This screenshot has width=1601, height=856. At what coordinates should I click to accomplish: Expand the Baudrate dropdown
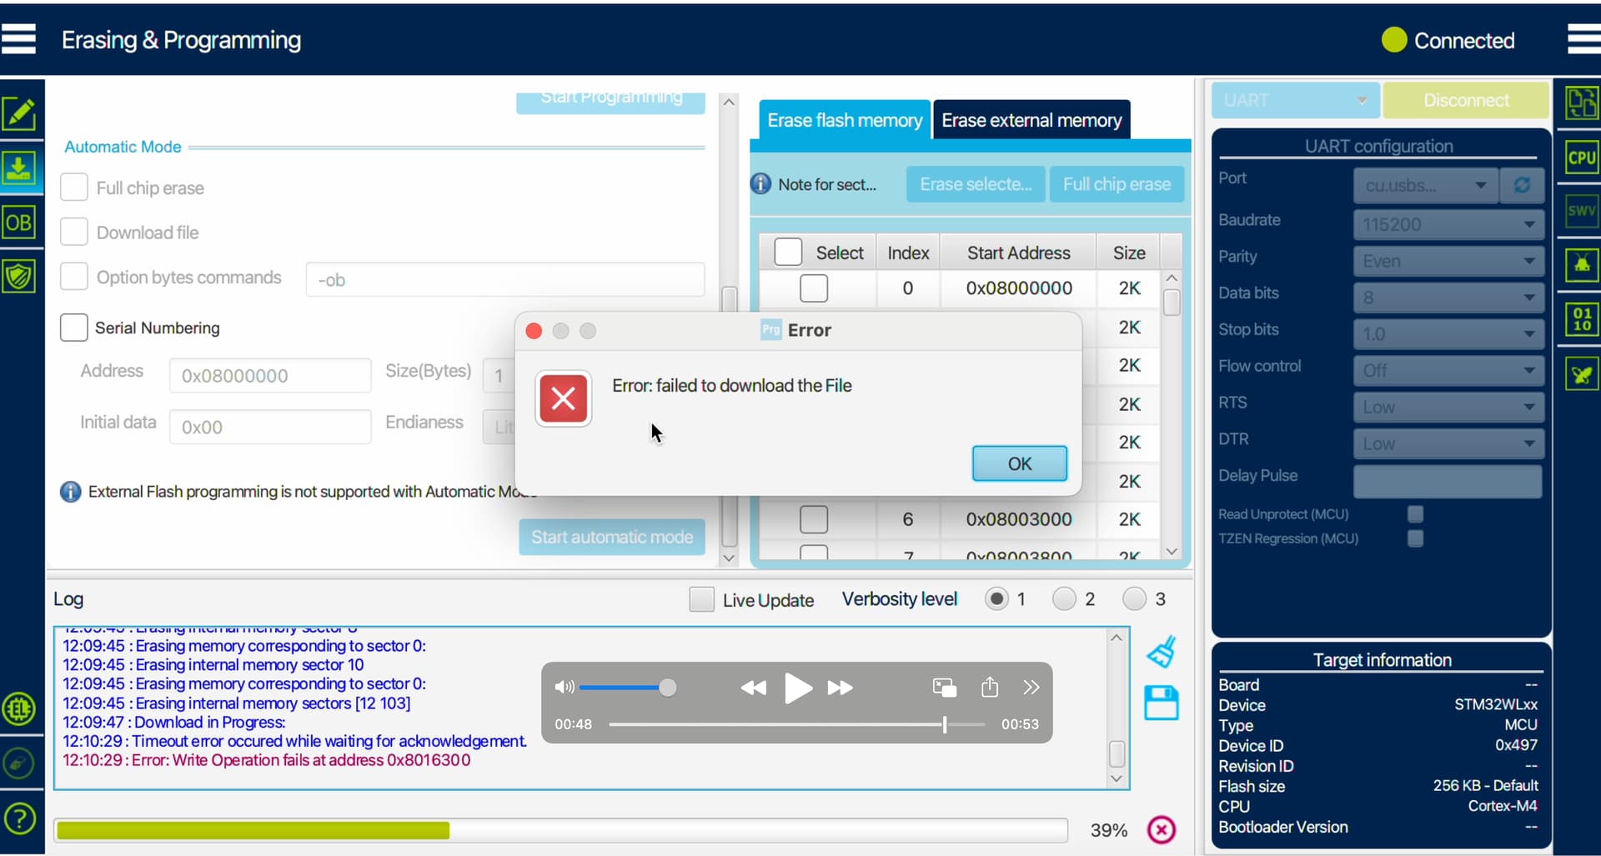(x=1448, y=224)
